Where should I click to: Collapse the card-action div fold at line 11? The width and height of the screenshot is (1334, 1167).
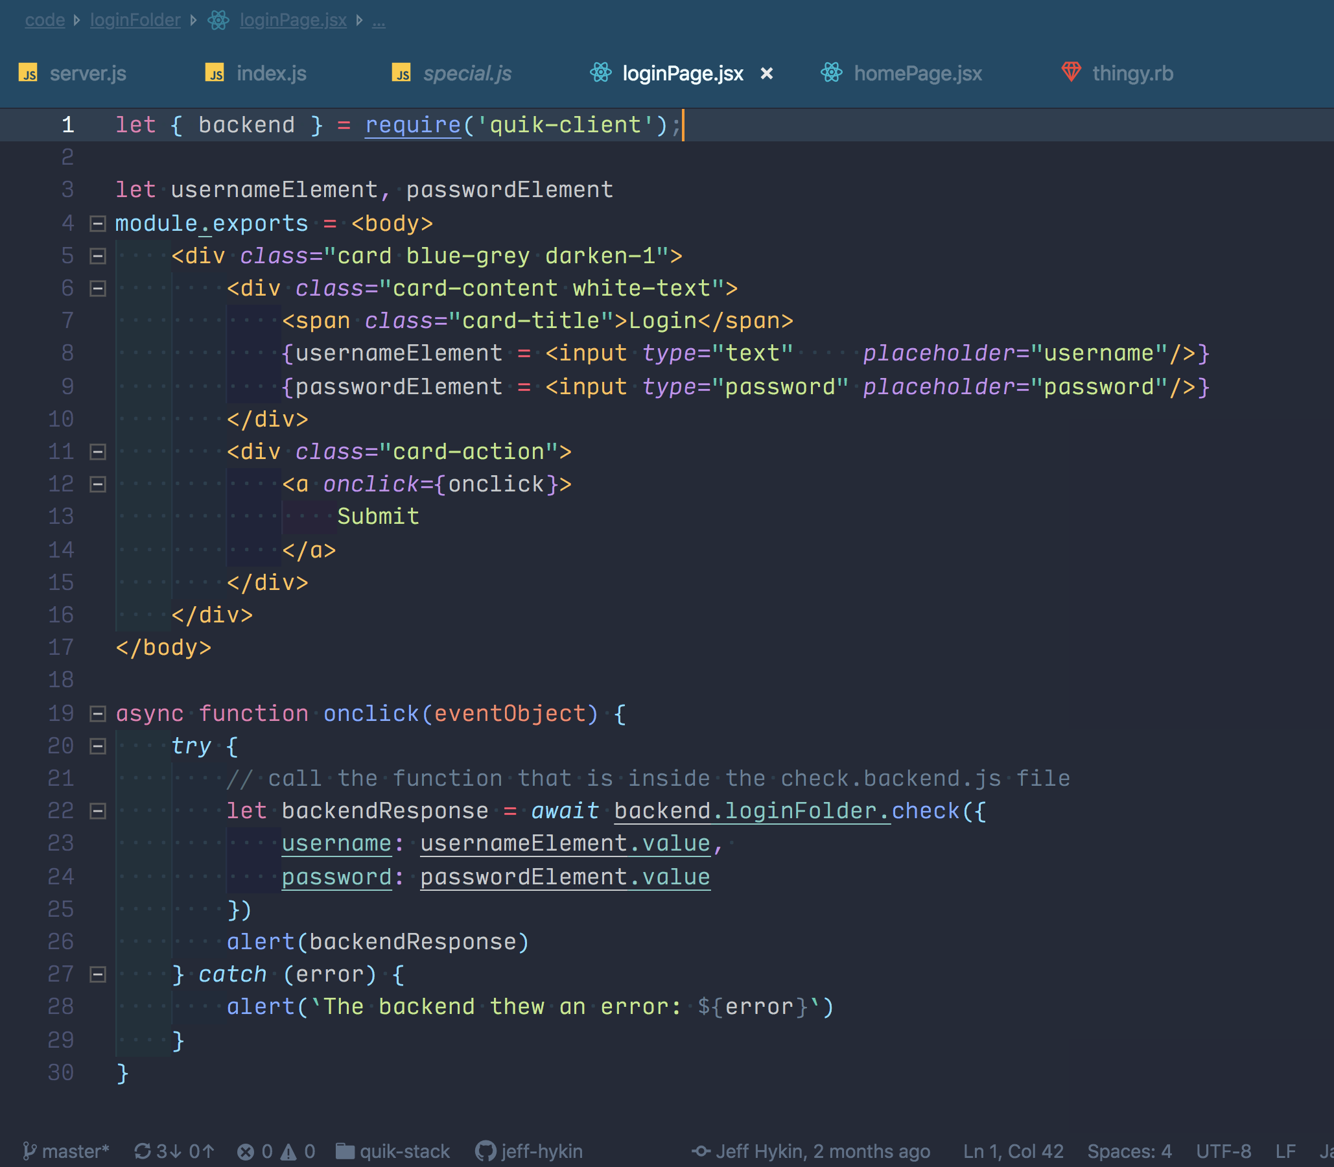[x=98, y=453]
